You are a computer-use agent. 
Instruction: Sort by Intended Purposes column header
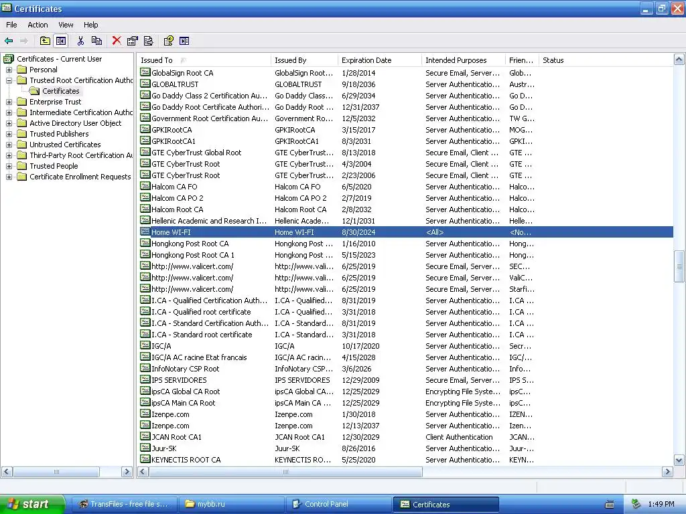click(464, 60)
